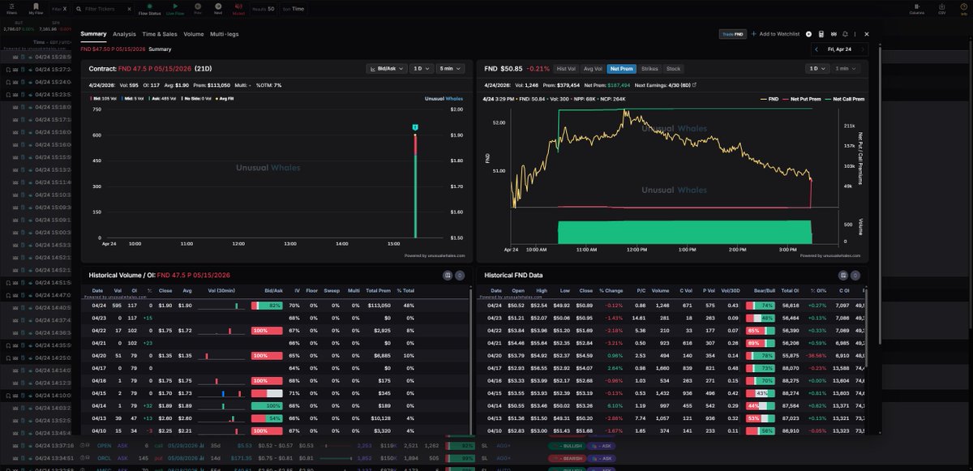Click the 54% Bid/Ask bar for 04/13
Screen dimensions: 973x471
click(x=267, y=418)
